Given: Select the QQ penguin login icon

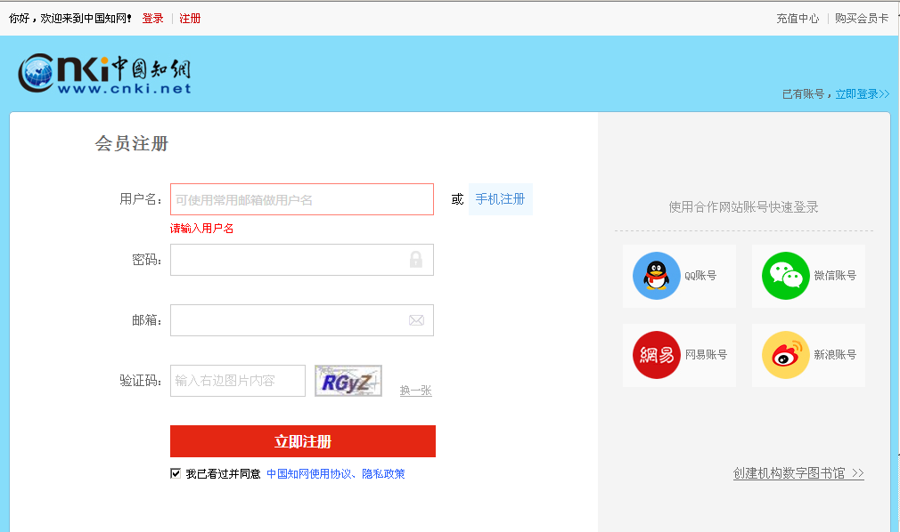Looking at the screenshot, I should [656, 276].
